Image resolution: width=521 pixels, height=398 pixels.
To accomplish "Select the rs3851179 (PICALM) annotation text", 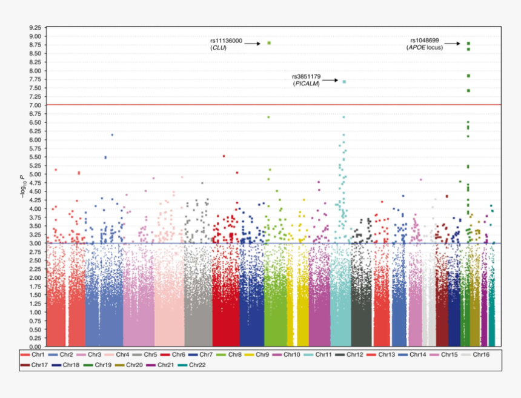I will pyautogui.click(x=306, y=80).
